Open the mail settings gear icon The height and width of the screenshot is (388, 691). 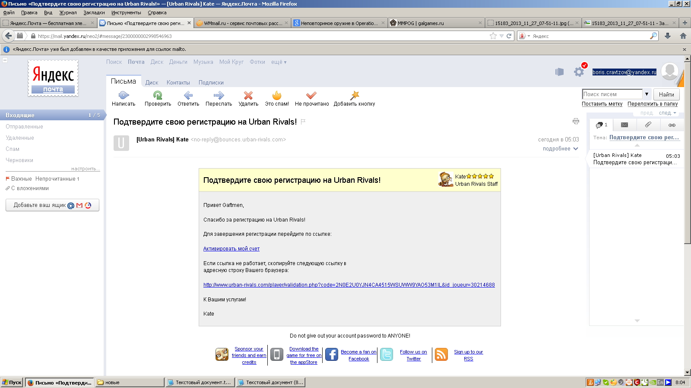tap(579, 72)
